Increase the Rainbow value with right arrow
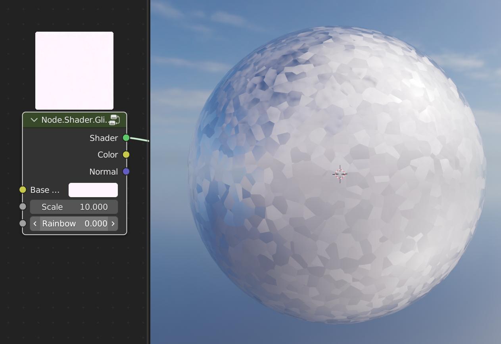Viewport: 501px width, 344px height. click(113, 224)
